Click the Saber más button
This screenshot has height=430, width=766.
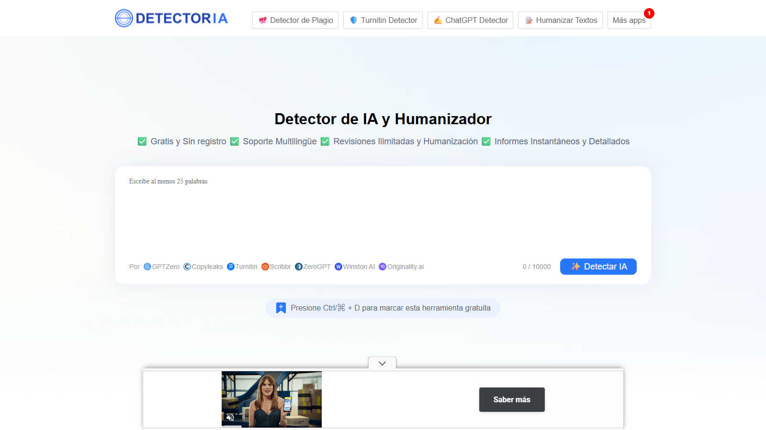(x=512, y=399)
